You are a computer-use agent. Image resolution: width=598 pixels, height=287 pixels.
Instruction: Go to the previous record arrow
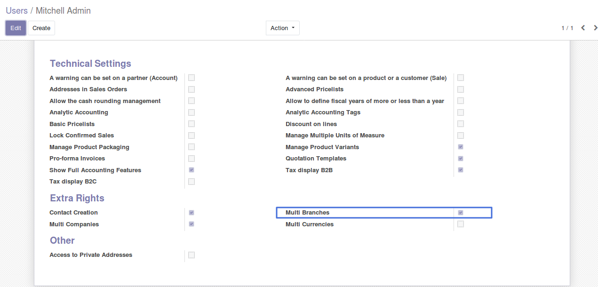pos(583,28)
